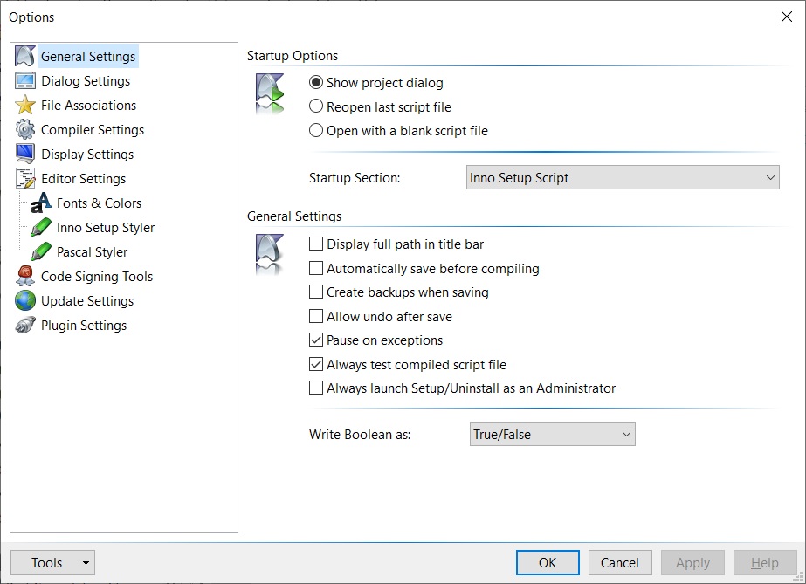Image resolution: width=806 pixels, height=584 pixels.
Task: Click the OK button
Action: [548, 563]
